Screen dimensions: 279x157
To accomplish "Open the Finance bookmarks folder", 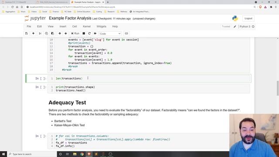I will click(x=54, y=12).
